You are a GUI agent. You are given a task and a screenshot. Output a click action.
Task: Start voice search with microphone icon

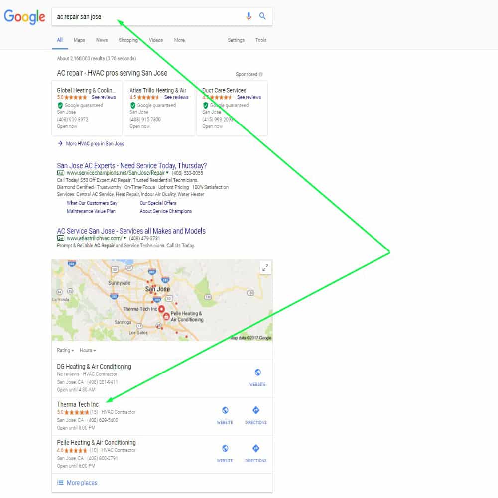pos(249,16)
